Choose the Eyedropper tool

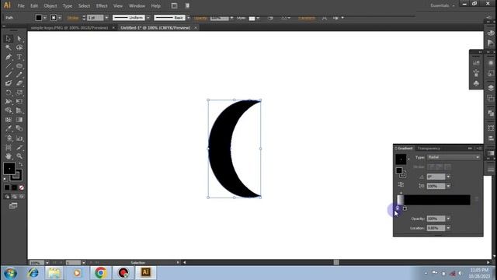tap(9, 128)
